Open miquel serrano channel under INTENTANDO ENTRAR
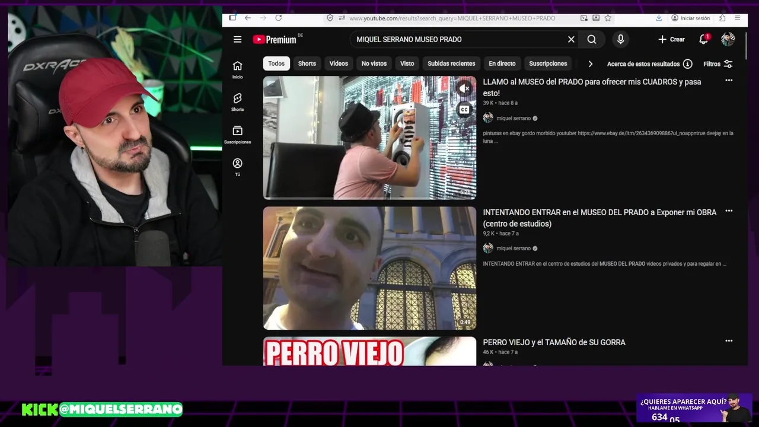This screenshot has width=759, height=427. [x=514, y=248]
